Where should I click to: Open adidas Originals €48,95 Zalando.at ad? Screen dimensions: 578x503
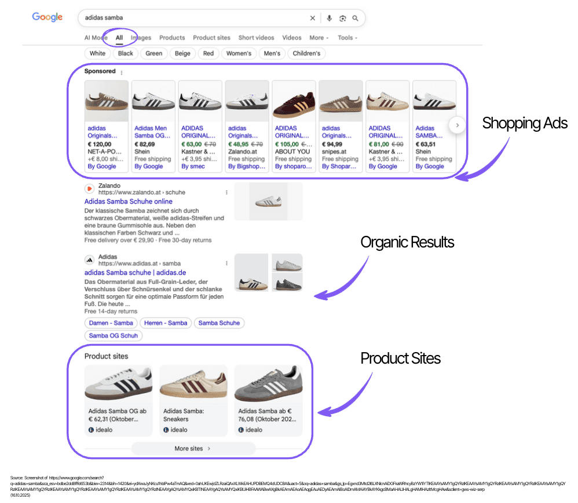(x=247, y=126)
